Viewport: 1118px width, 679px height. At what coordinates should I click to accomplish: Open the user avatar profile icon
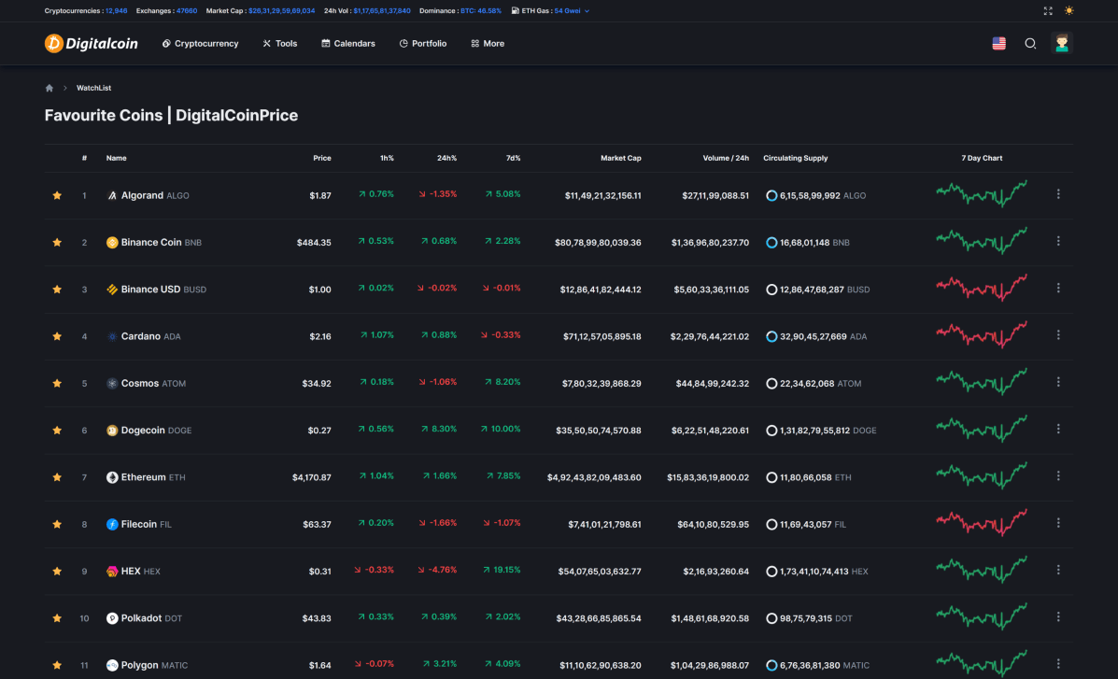(1062, 43)
